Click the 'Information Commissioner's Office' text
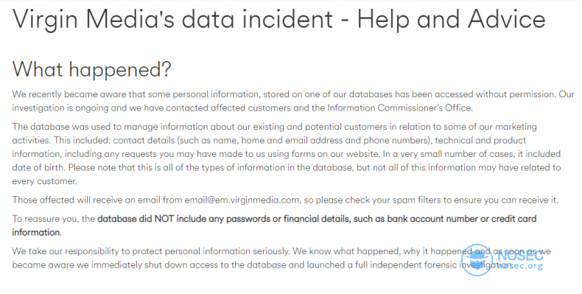This screenshot has width=582, height=294. coord(400,108)
